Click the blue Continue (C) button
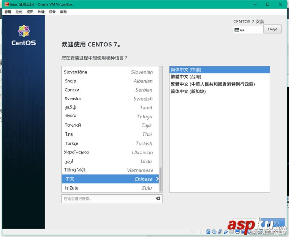 tap(273, 223)
